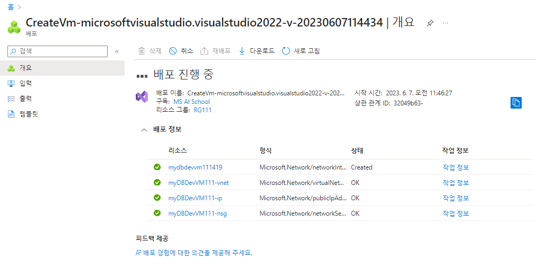The image size is (536, 276).
Task: Click 취소 to cancel deployment
Action: point(181,51)
